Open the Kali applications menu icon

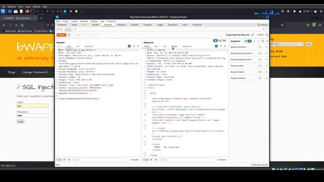[x=3, y=11]
